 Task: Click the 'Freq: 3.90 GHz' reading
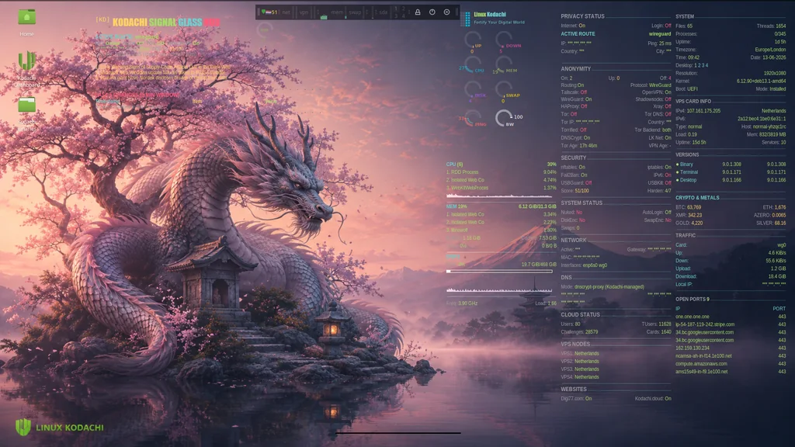click(x=461, y=303)
